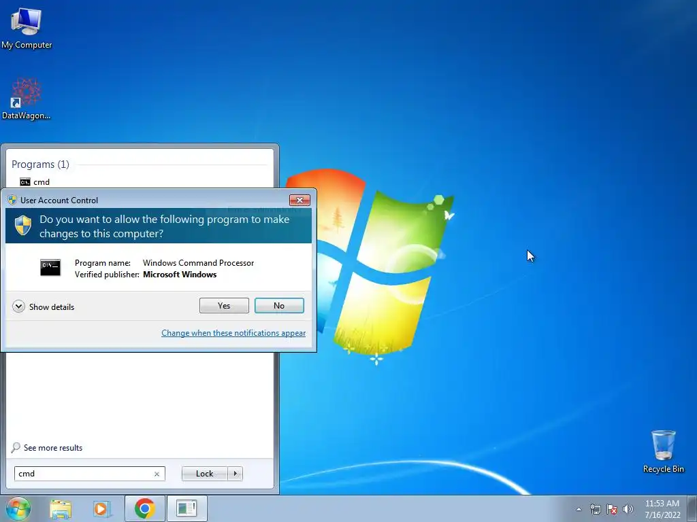Click the Windows Start orb
This screenshot has width=697, height=522.
pos(18,508)
